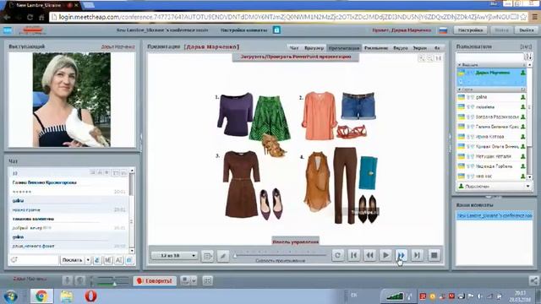This screenshot has height=304, width=541.
Task: Open Google Chrome from the taskbar
Action: coord(41,296)
